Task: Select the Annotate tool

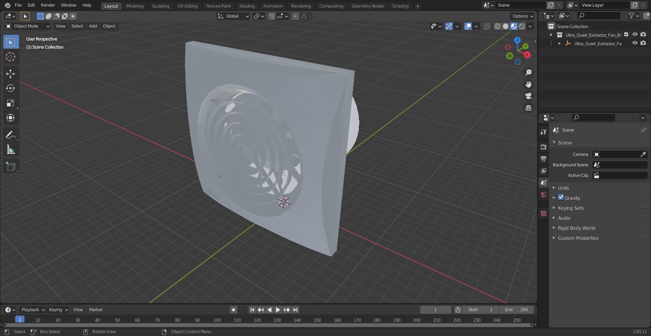Action: click(10, 135)
